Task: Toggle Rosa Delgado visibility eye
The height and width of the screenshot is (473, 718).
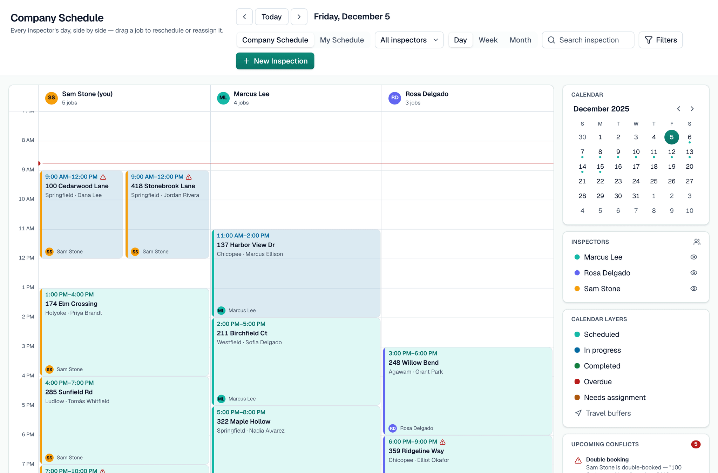Action: pyautogui.click(x=693, y=273)
